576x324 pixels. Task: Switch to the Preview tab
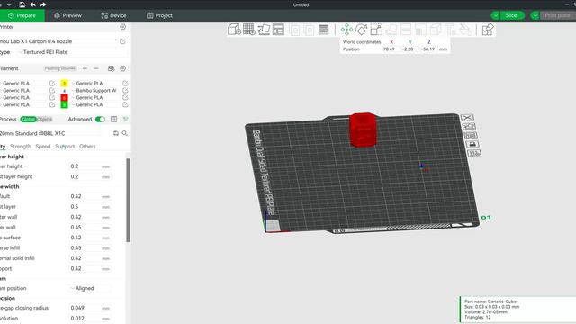click(68, 15)
